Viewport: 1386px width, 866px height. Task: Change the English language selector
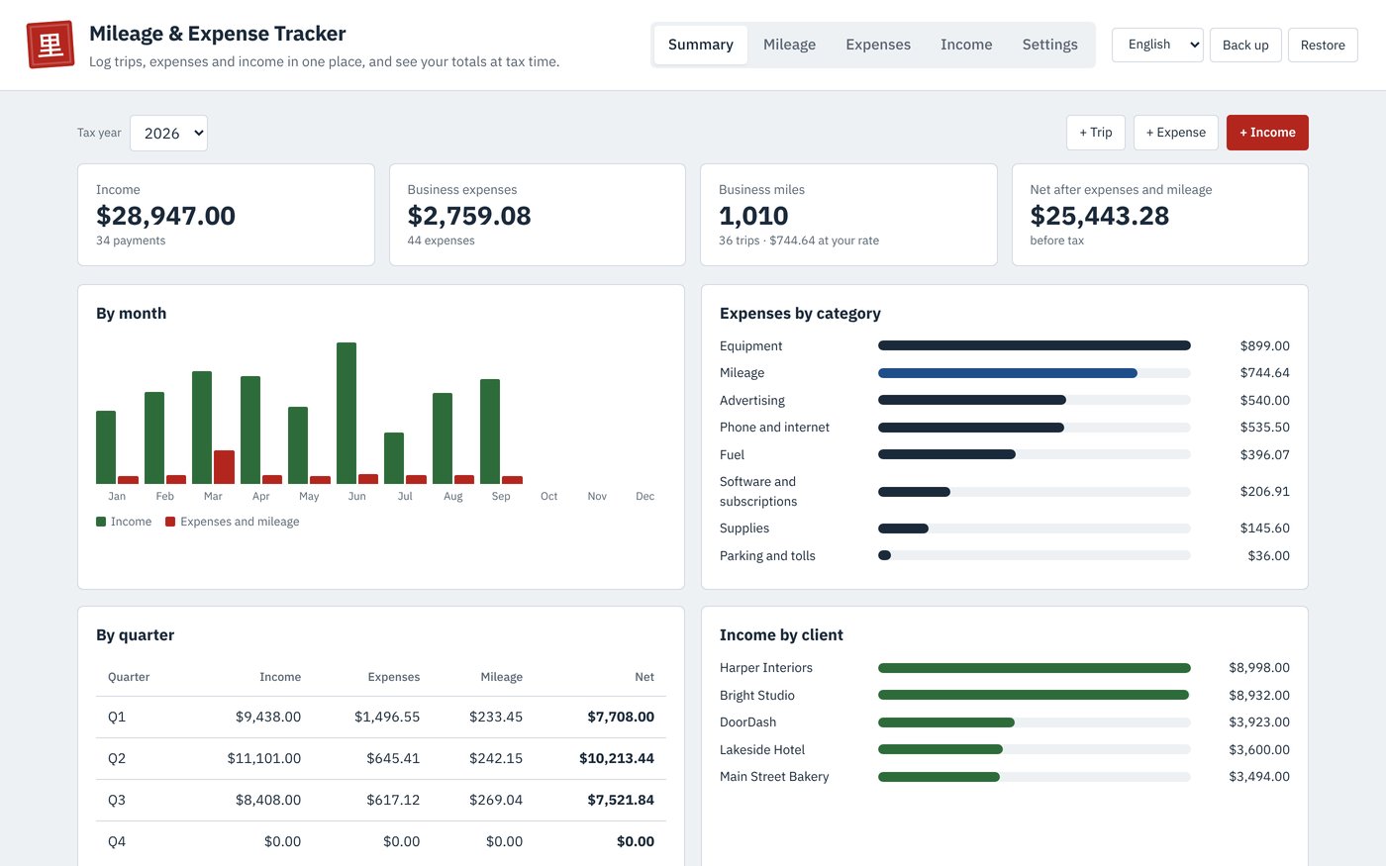pos(1157,45)
